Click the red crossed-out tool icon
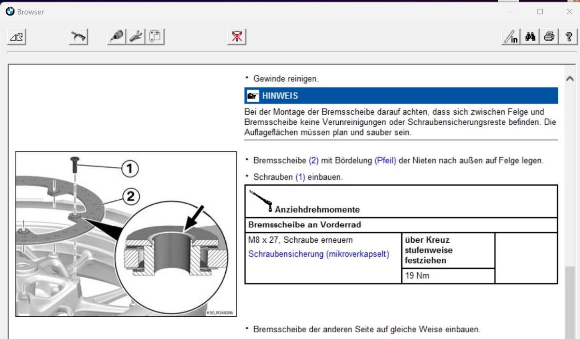 click(x=237, y=37)
